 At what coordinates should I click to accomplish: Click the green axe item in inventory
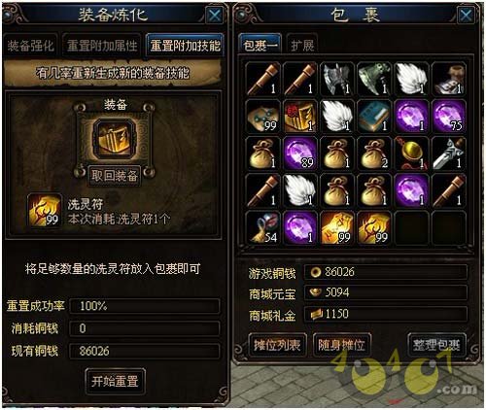(x=374, y=79)
